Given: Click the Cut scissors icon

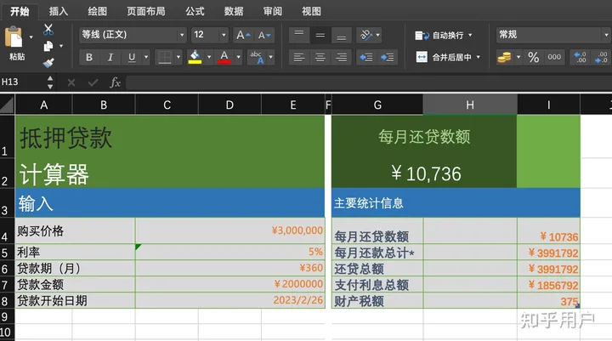Looking at the screenshot, I should click(x=49, y=30).
